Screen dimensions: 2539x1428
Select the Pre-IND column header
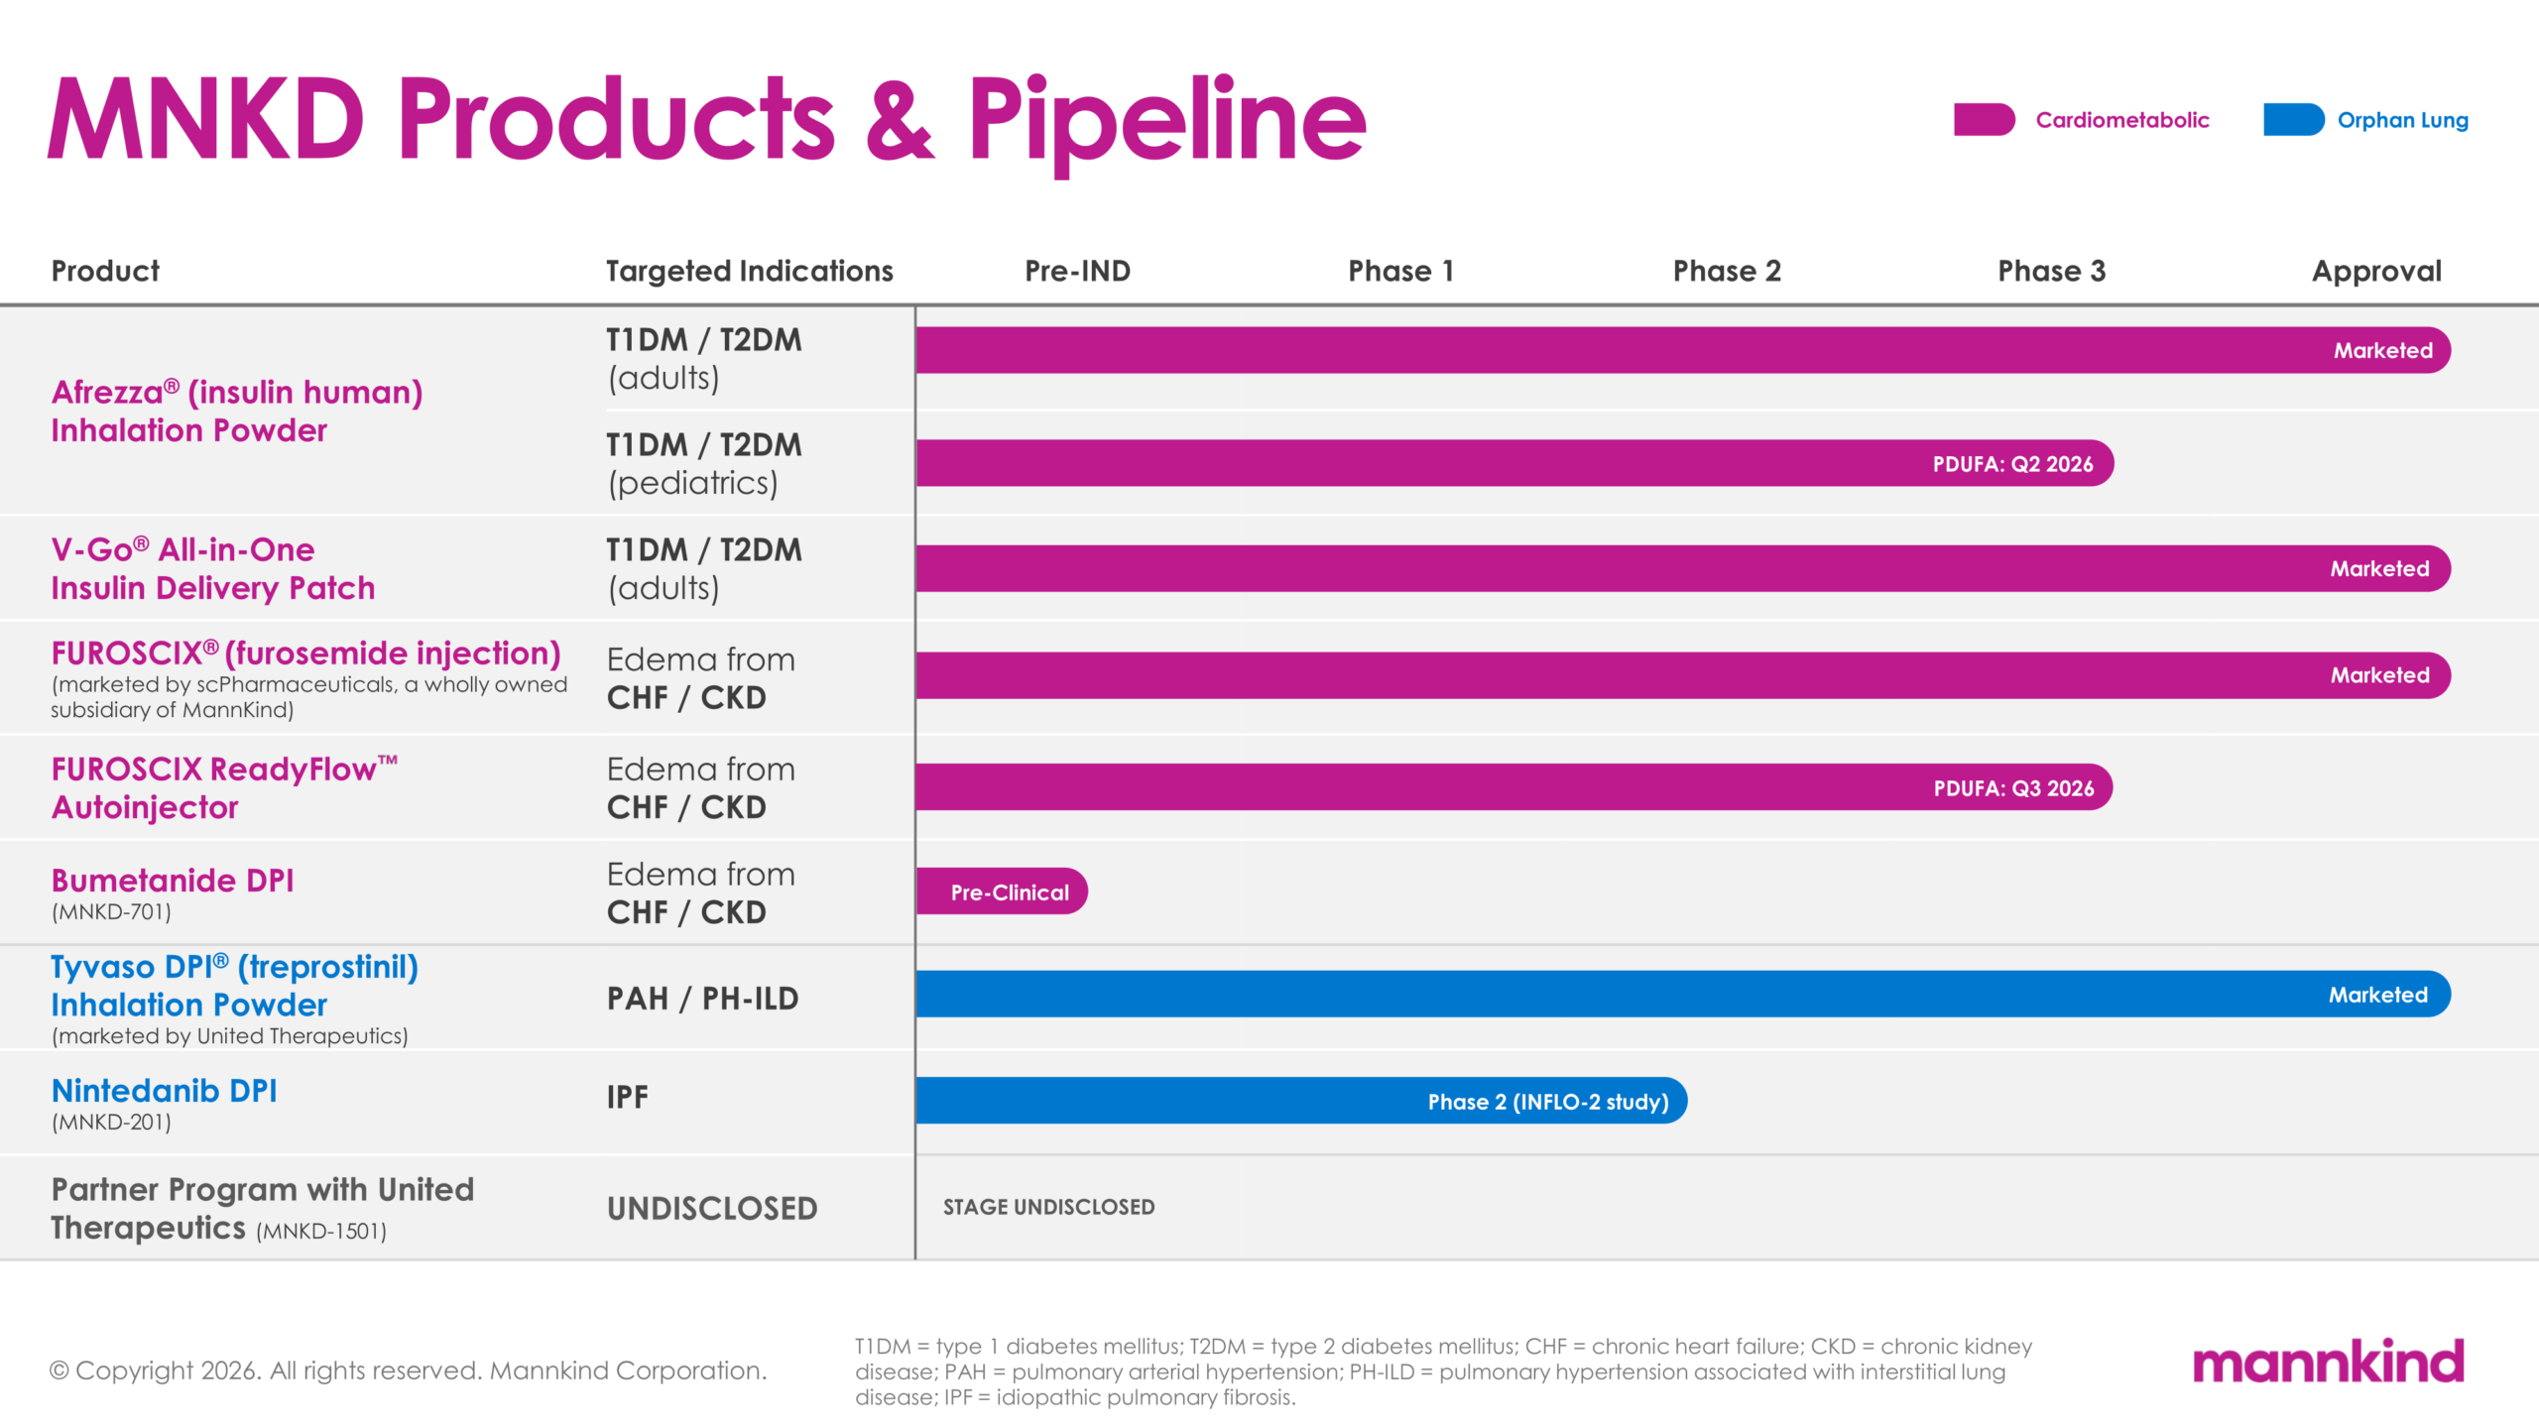click(1077, 271)
